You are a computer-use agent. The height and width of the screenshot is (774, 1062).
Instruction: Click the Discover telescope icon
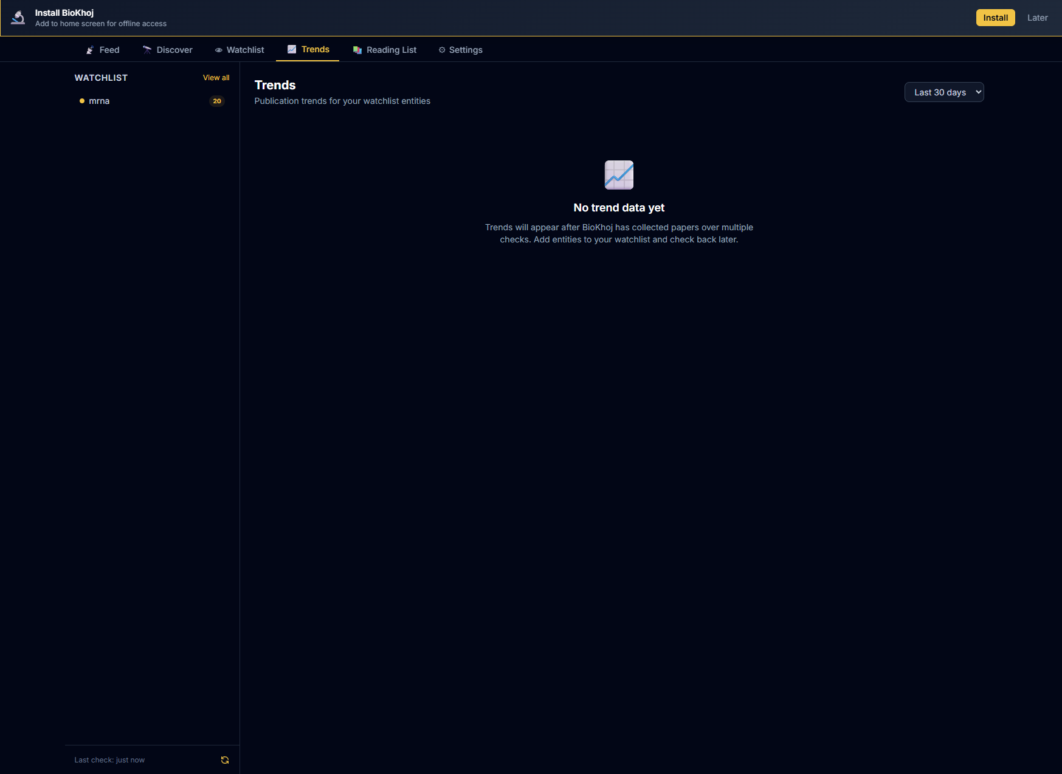pos(147,50)
